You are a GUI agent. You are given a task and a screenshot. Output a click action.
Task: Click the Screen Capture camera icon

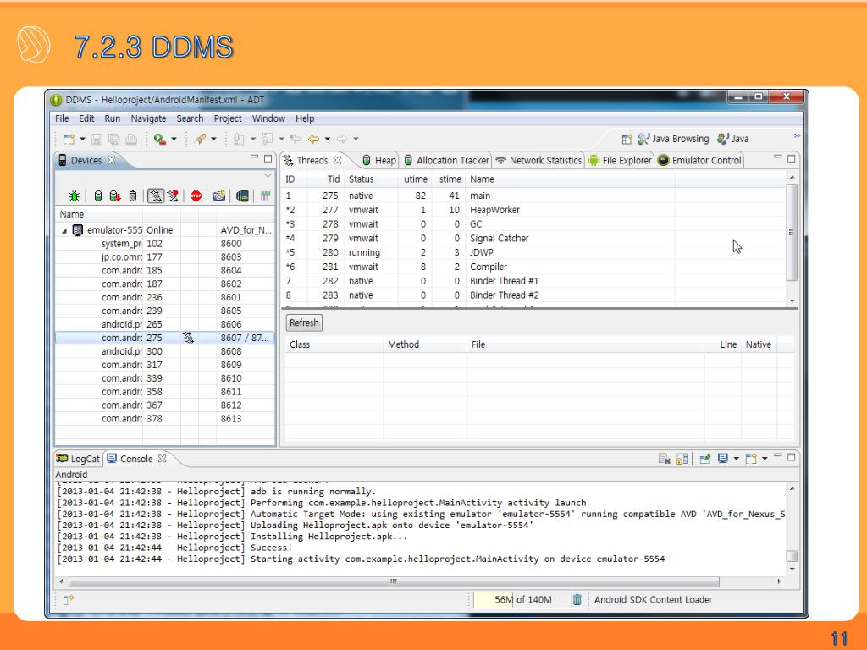(x=219, y=196)
